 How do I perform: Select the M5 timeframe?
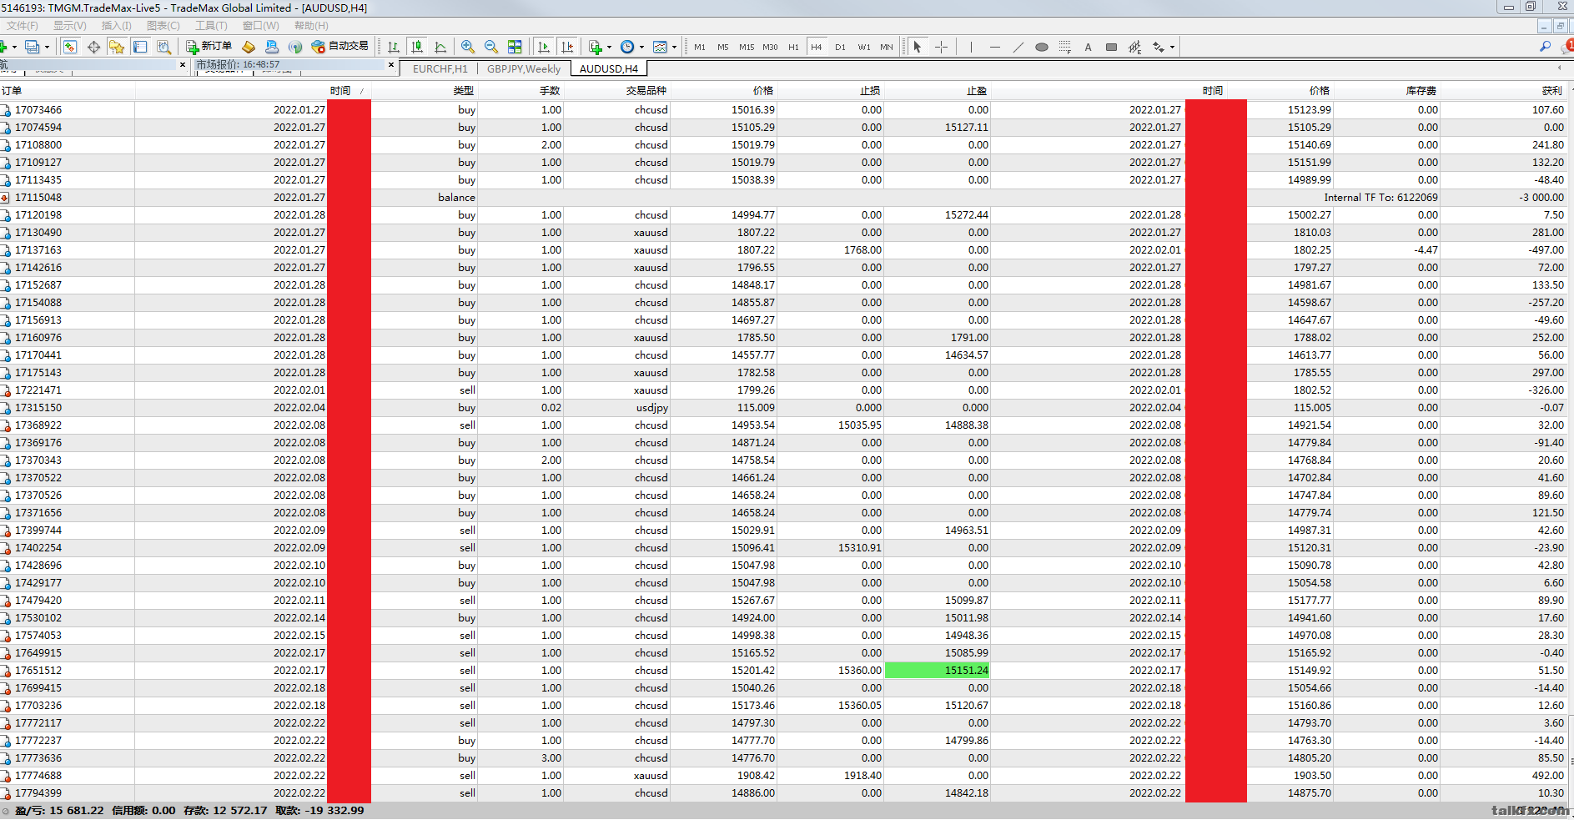click(722, 47)
